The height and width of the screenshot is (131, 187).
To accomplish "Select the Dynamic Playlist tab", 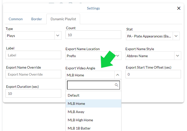I will [x=63, y=19].
